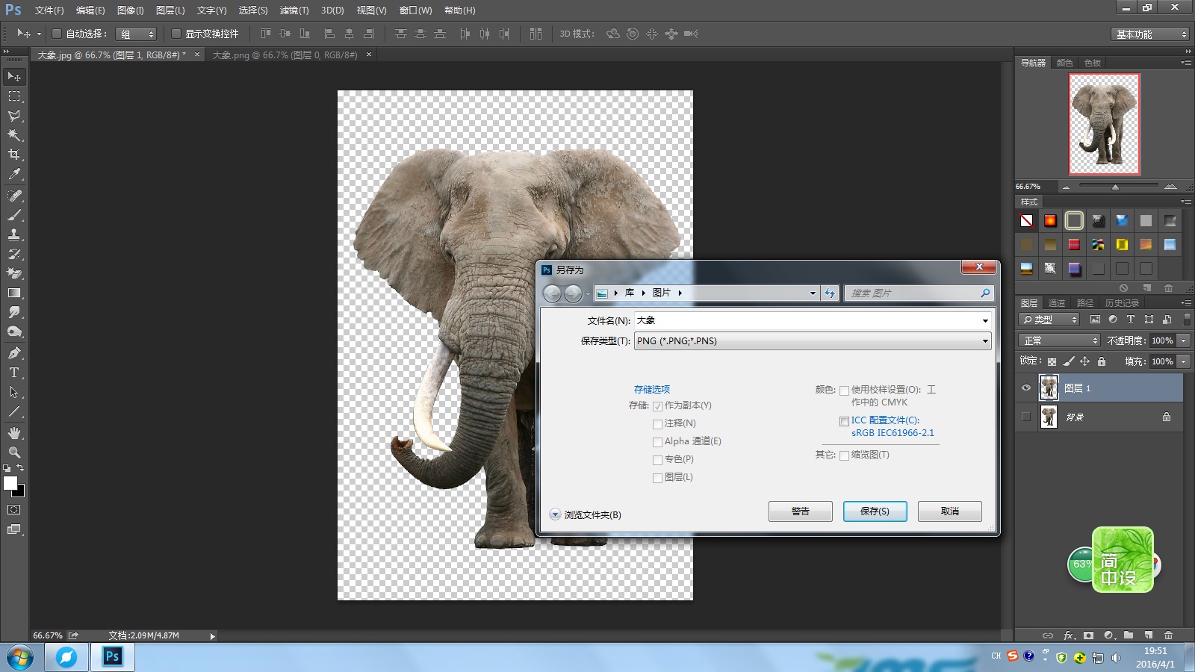Click the 取消 button in dialog
The height and width of the screenshot is (672, 1195).
pos(949,511)
